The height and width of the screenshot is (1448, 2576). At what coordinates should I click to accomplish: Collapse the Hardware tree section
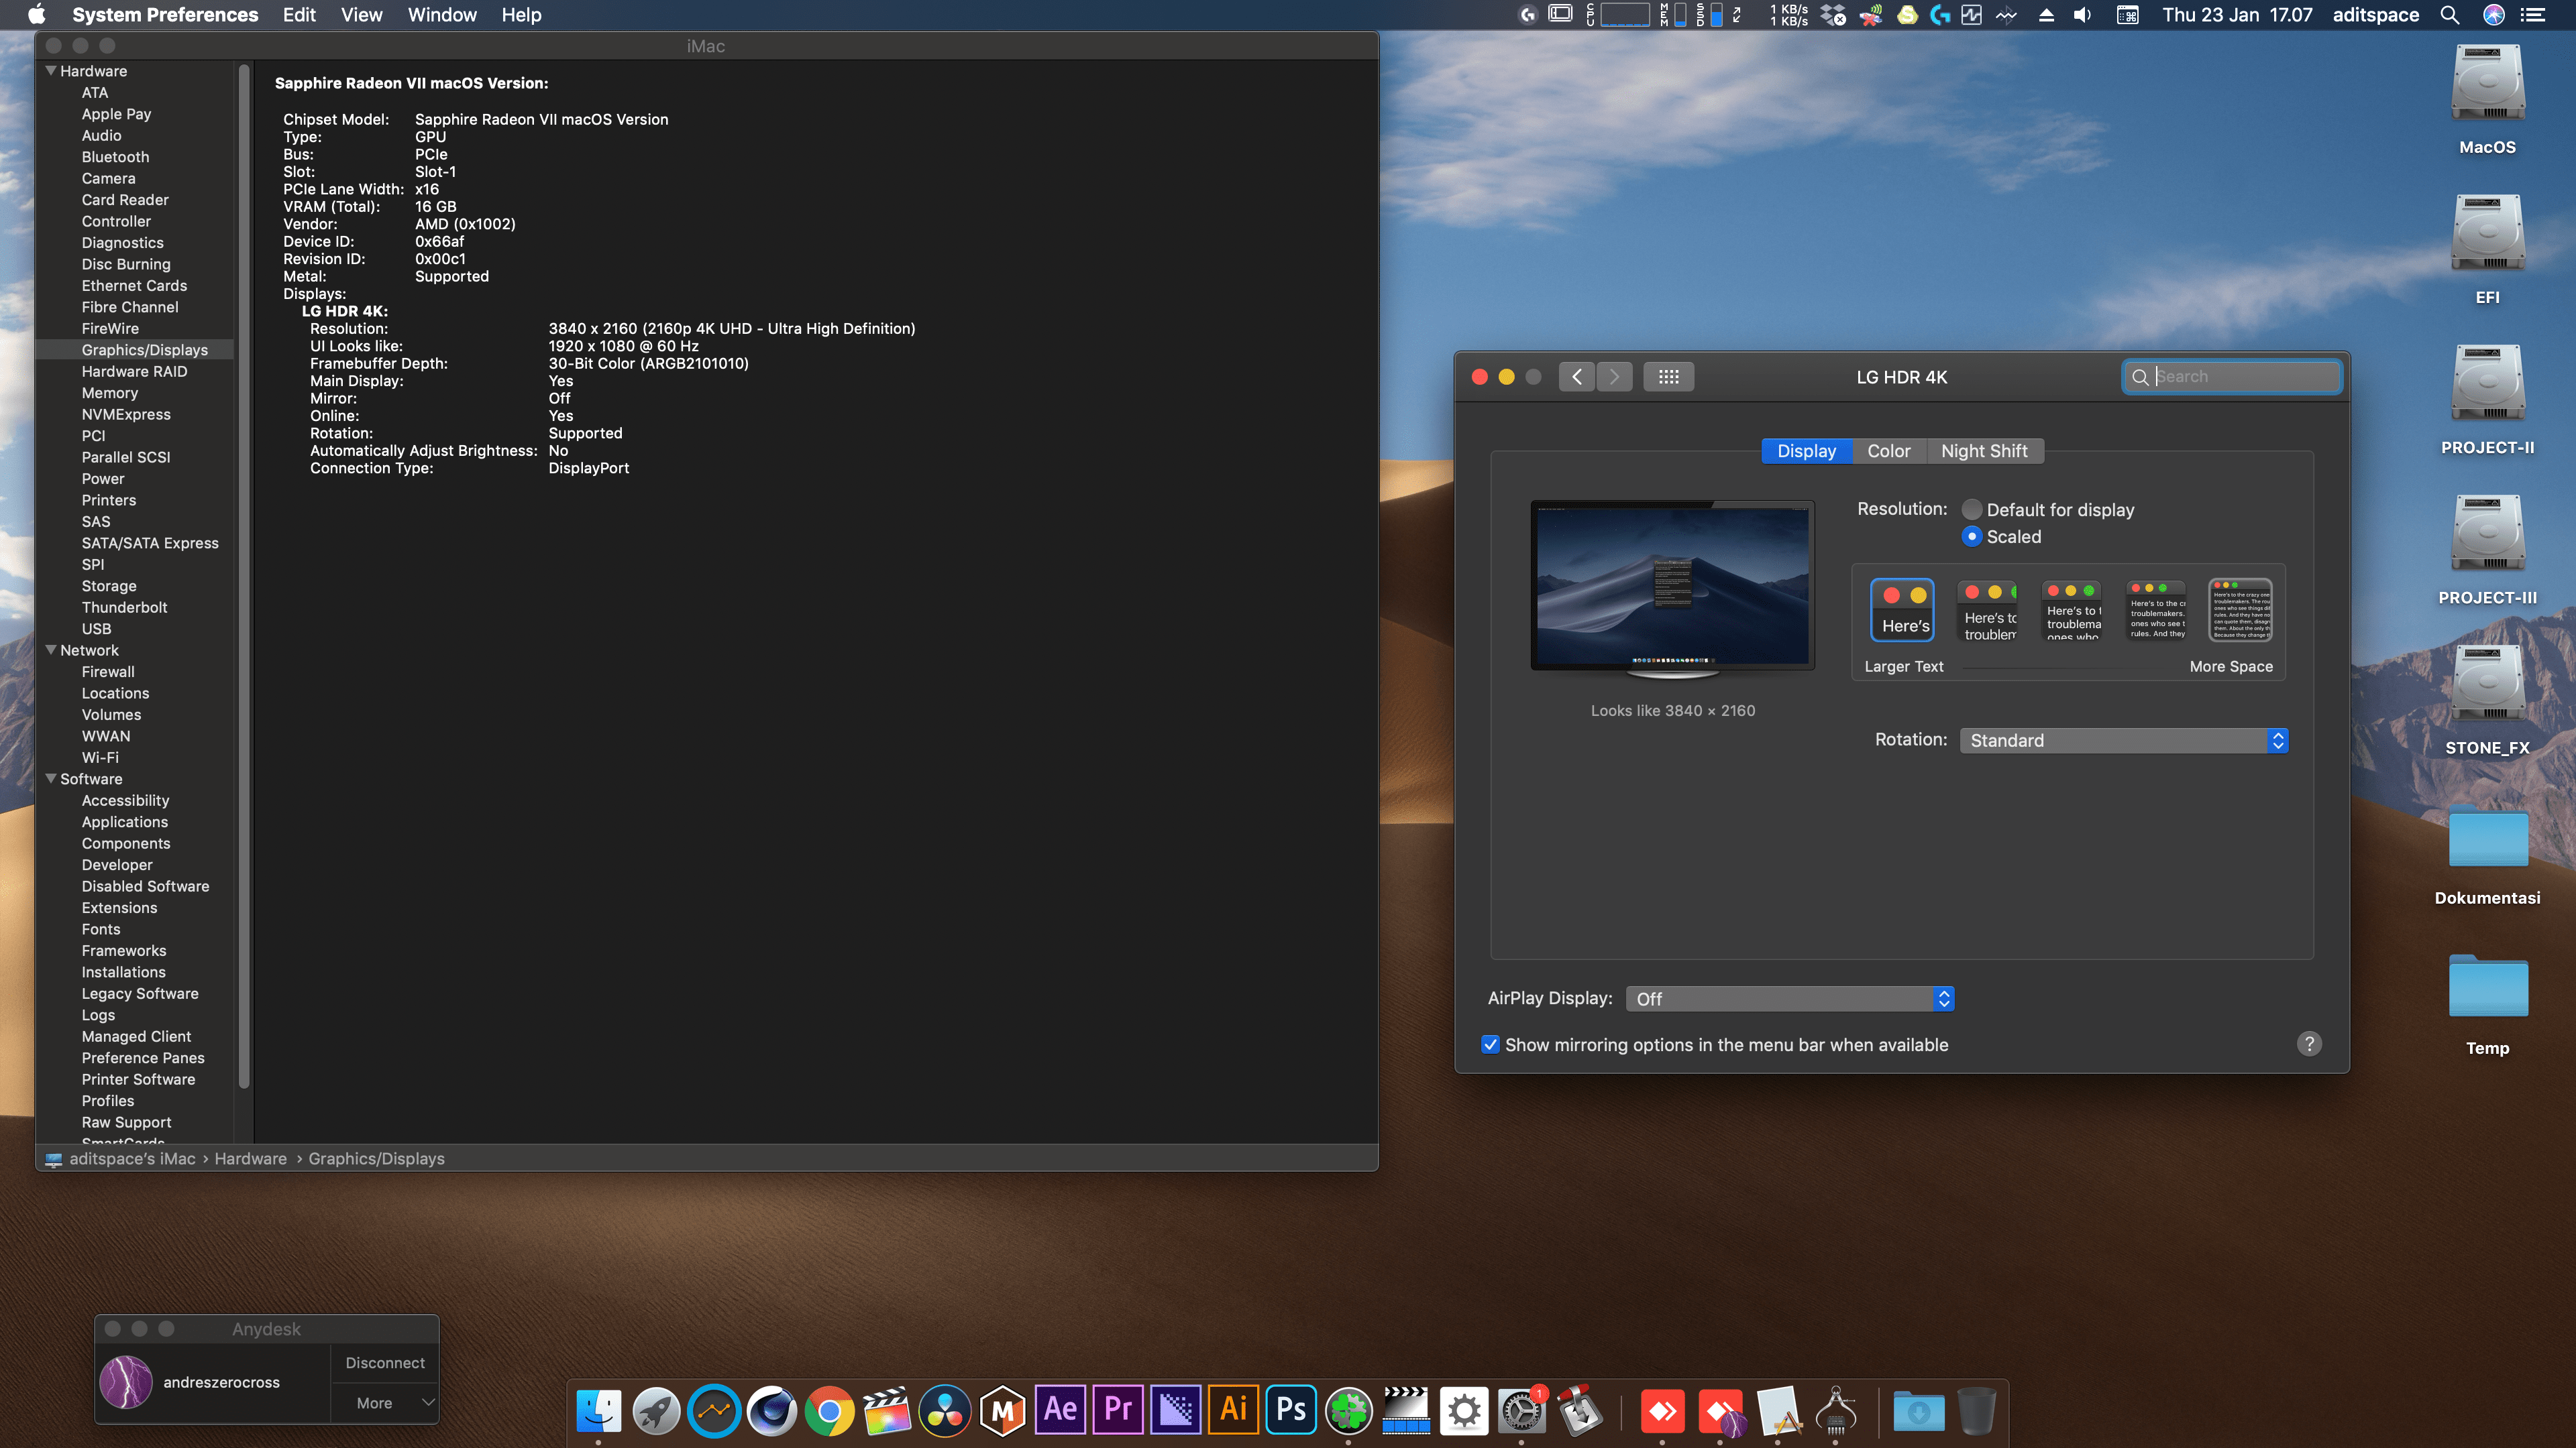tap(51, 71)
